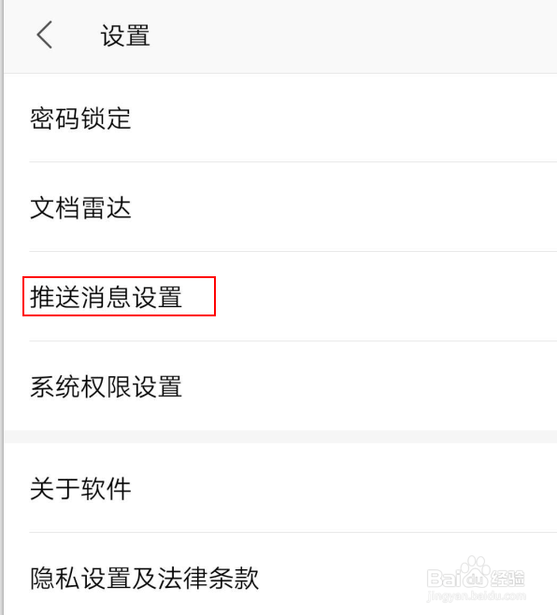The width and height of the screenshot is (557, 615).
Task: Go back using the header arrow
Action: (44, 35)
